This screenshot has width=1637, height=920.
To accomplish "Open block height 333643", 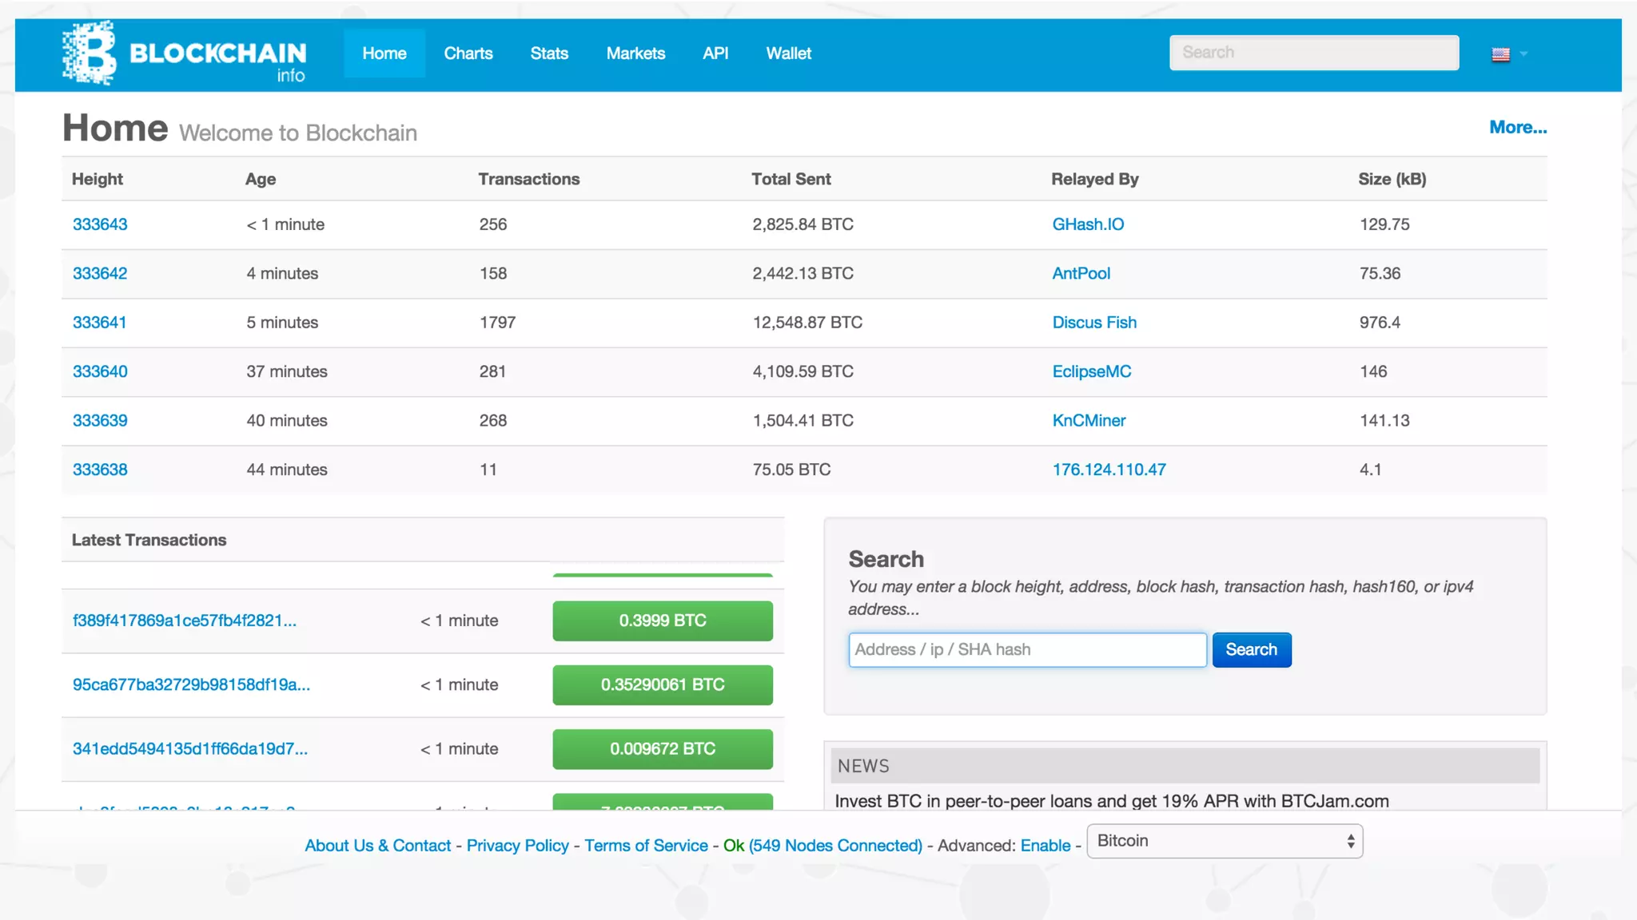I will click(100, 224).
